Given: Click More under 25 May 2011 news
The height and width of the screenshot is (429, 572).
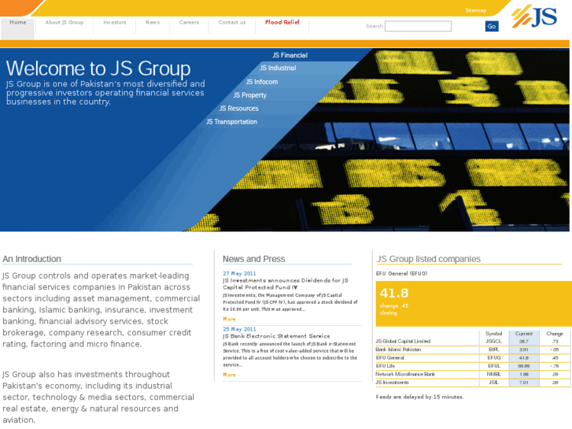Looking at the screenshot, I should pos(229,375).
